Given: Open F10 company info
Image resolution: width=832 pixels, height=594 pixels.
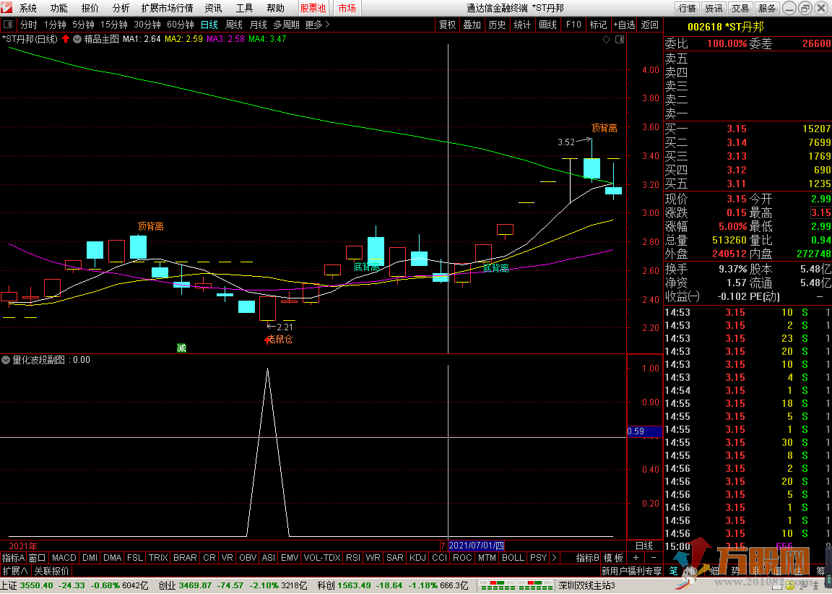Looking at the screenshot, I should click(573, 25).
